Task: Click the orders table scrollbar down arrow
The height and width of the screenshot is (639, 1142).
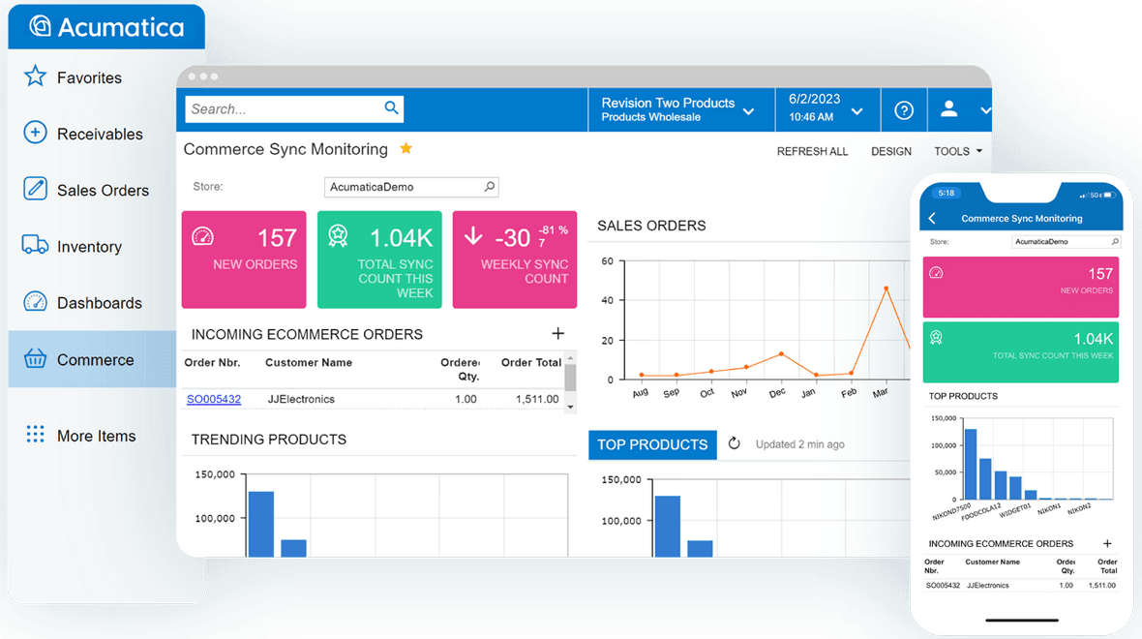Action: (570, 408)
